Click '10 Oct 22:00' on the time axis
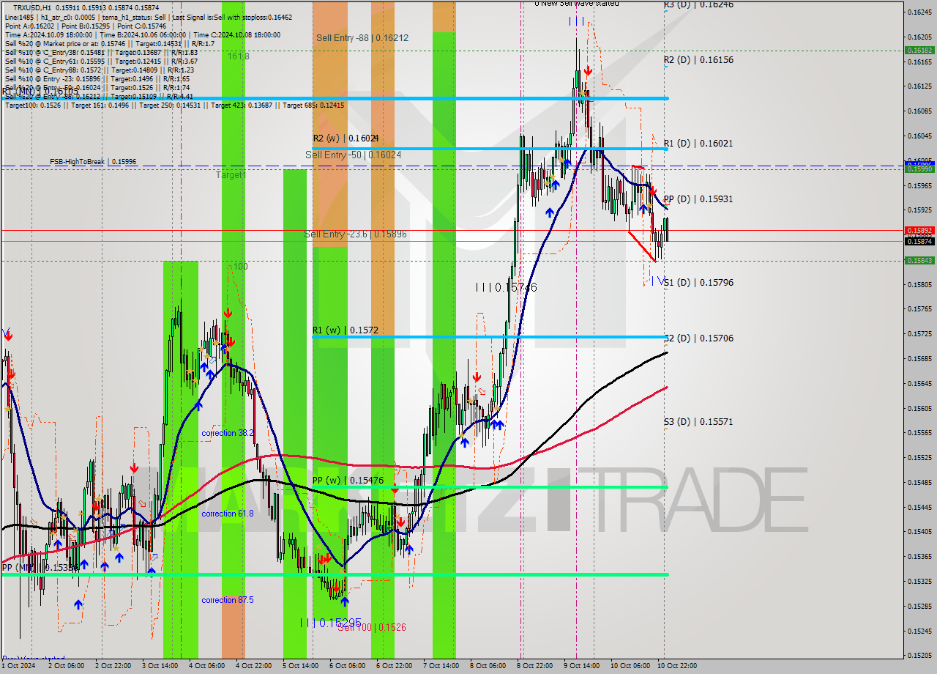Viewport: 937px width, 674px height. click(x=676, y=666)
